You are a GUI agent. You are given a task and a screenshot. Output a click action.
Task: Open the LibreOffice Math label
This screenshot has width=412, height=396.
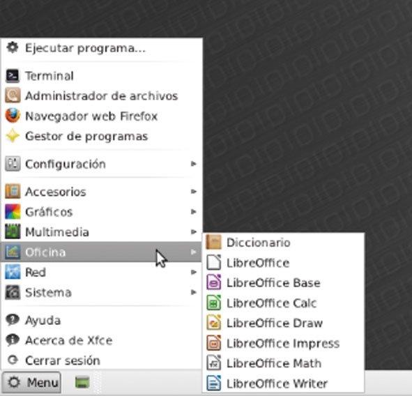tap(274, 363)
